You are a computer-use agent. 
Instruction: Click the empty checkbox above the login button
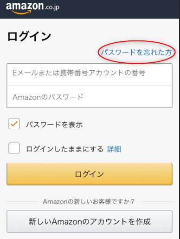[14, 148]
